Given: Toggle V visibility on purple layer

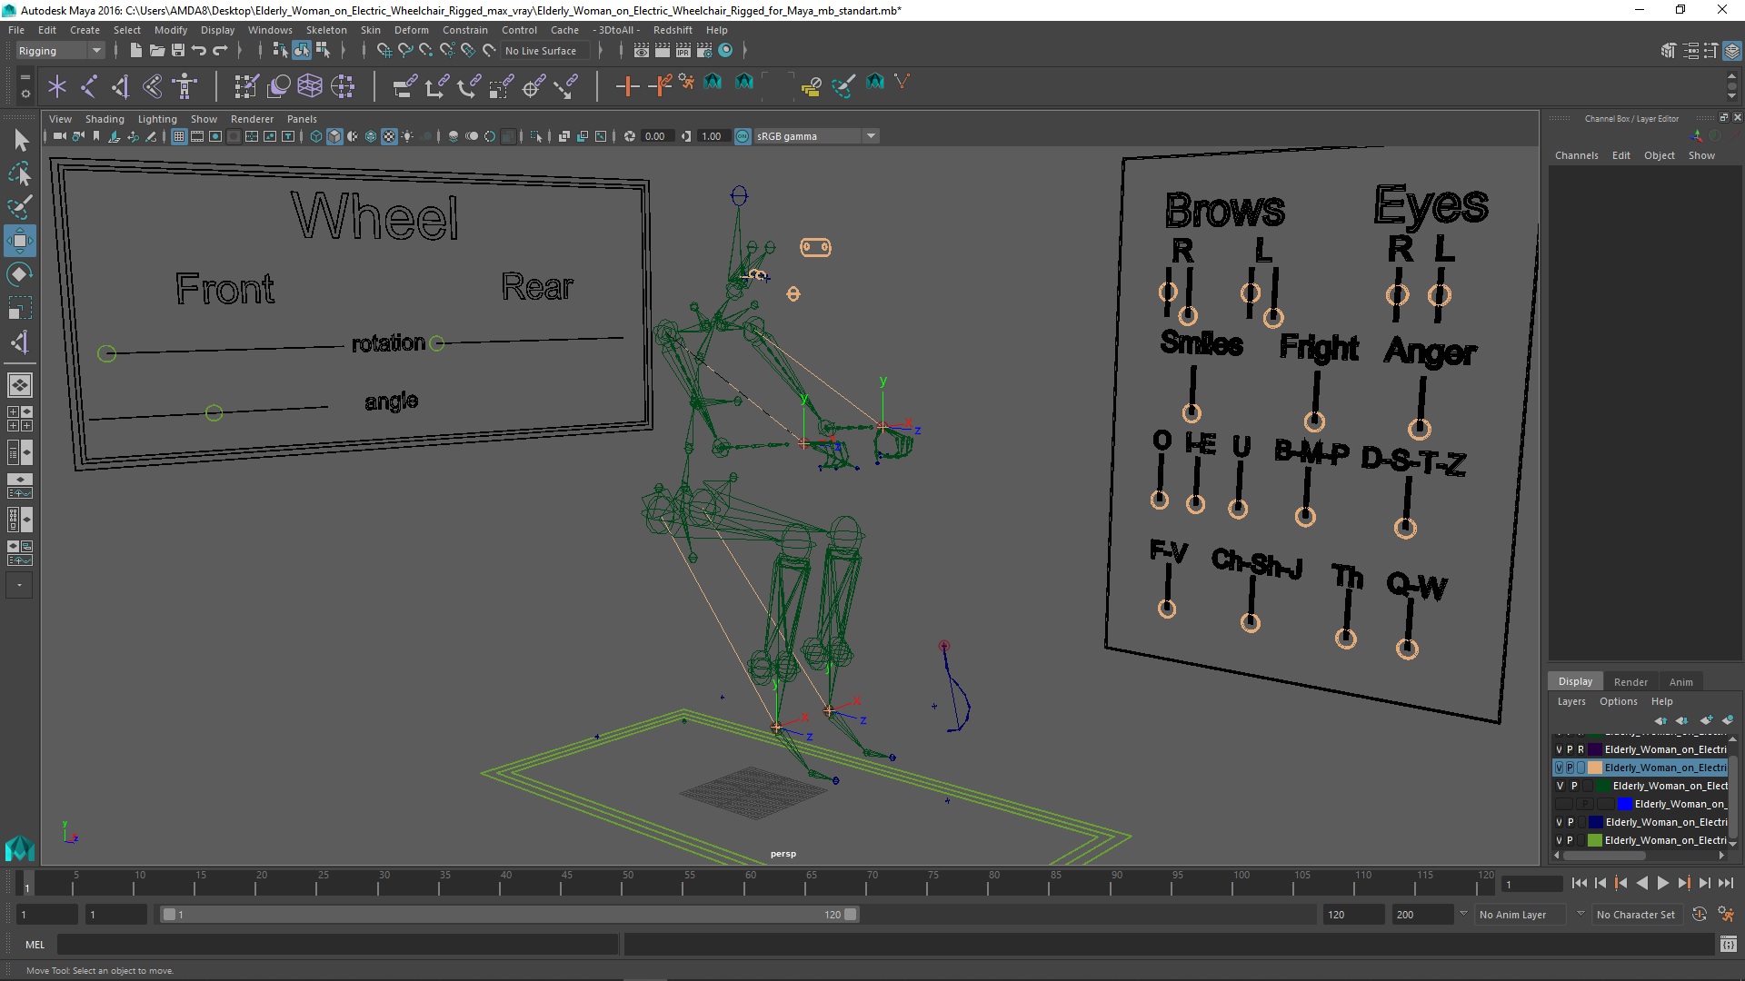Looking at the screenshot, I should coord(1560,749).
